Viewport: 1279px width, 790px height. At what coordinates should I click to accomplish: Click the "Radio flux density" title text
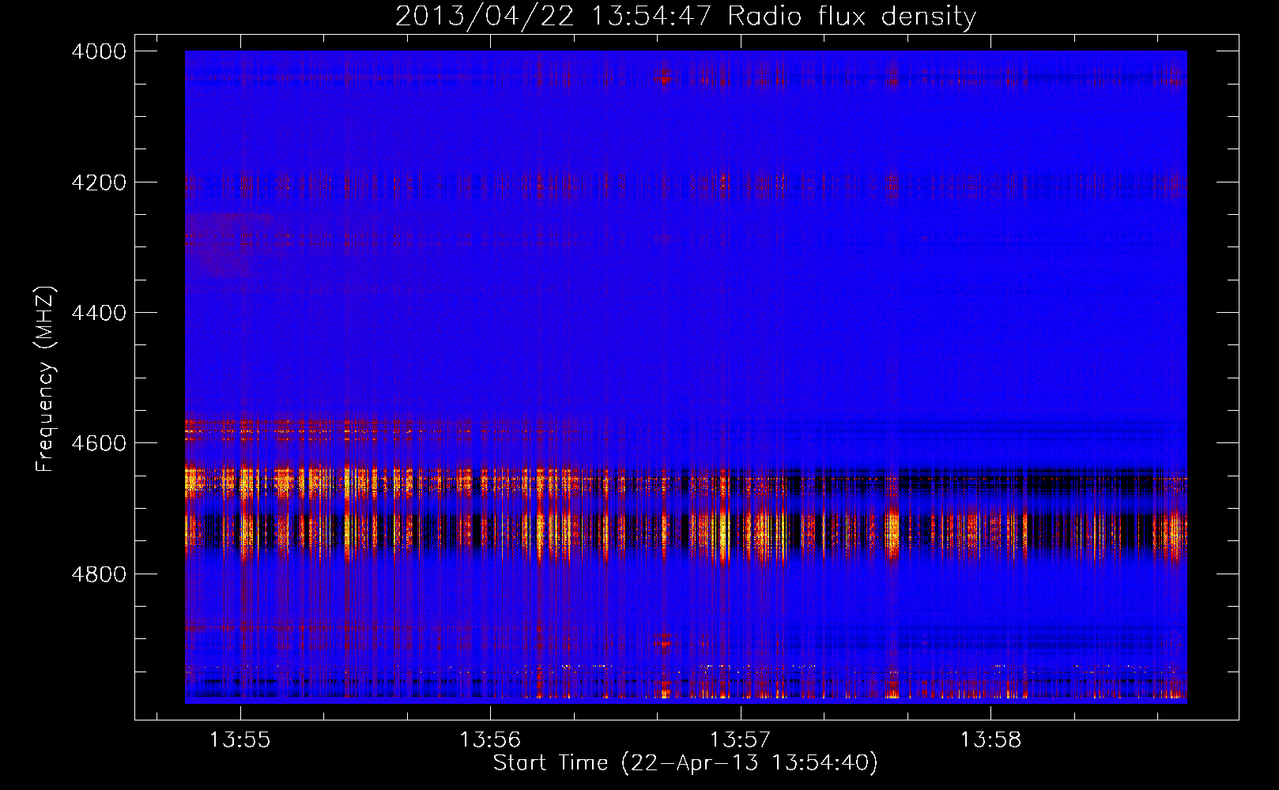(851, 16)
